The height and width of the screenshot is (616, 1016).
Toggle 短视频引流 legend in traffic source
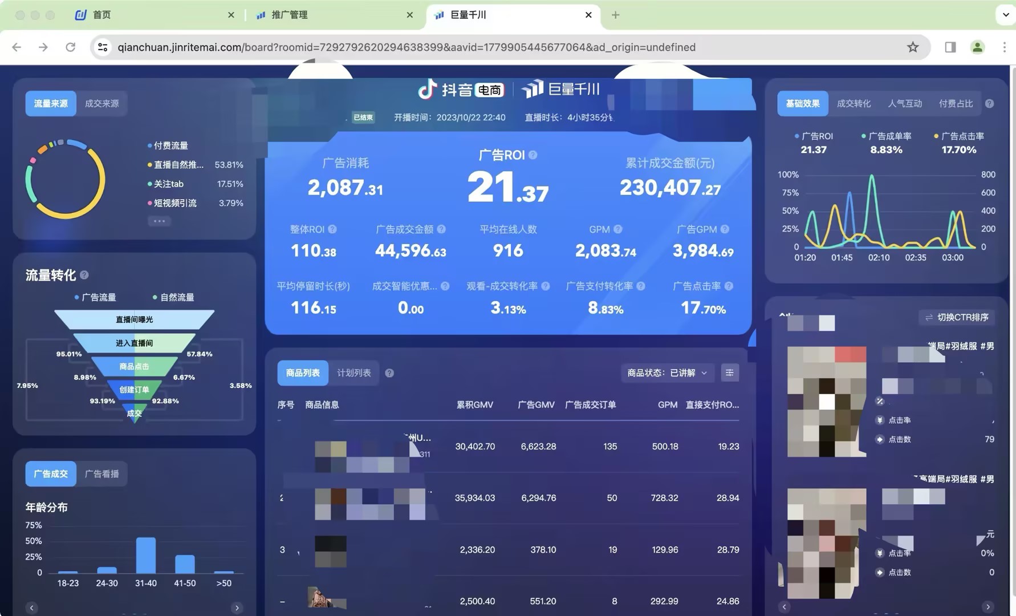[172, 203]
